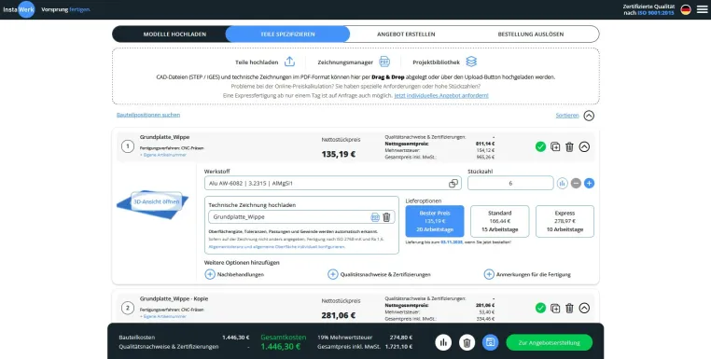Delete part 1 using trash icon
Screen dimensions: 711x359
(x=569, y=146)
